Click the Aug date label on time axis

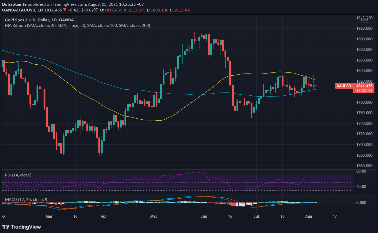tap(309, 216)
